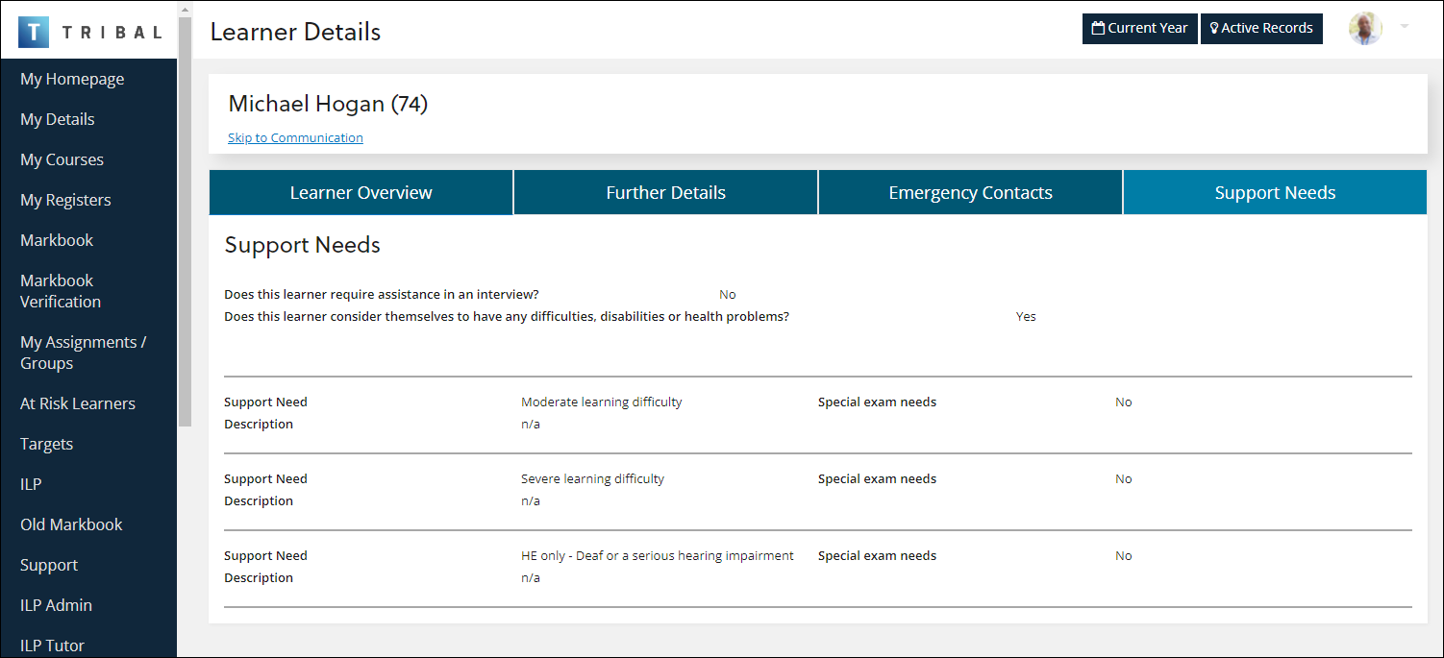Navigate to Markbook Verification
Image resolution: width=1444 pixels, height=658 pixels.
click(61, 291)
